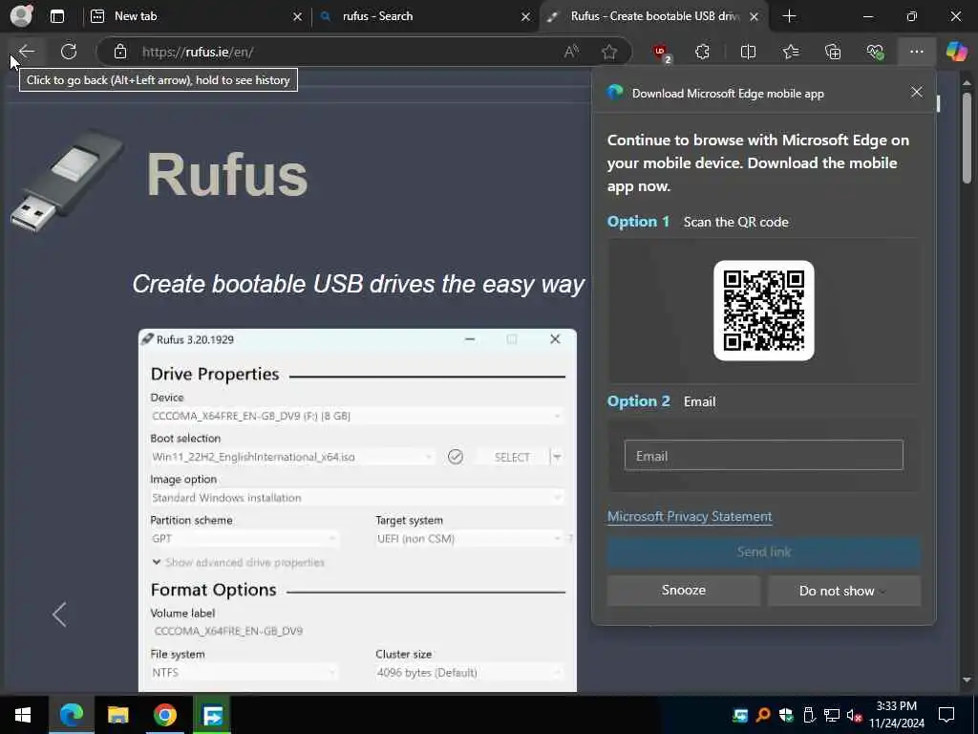Click the address bar URL
This screenshot has height=734, width=978.
point(197,52)
